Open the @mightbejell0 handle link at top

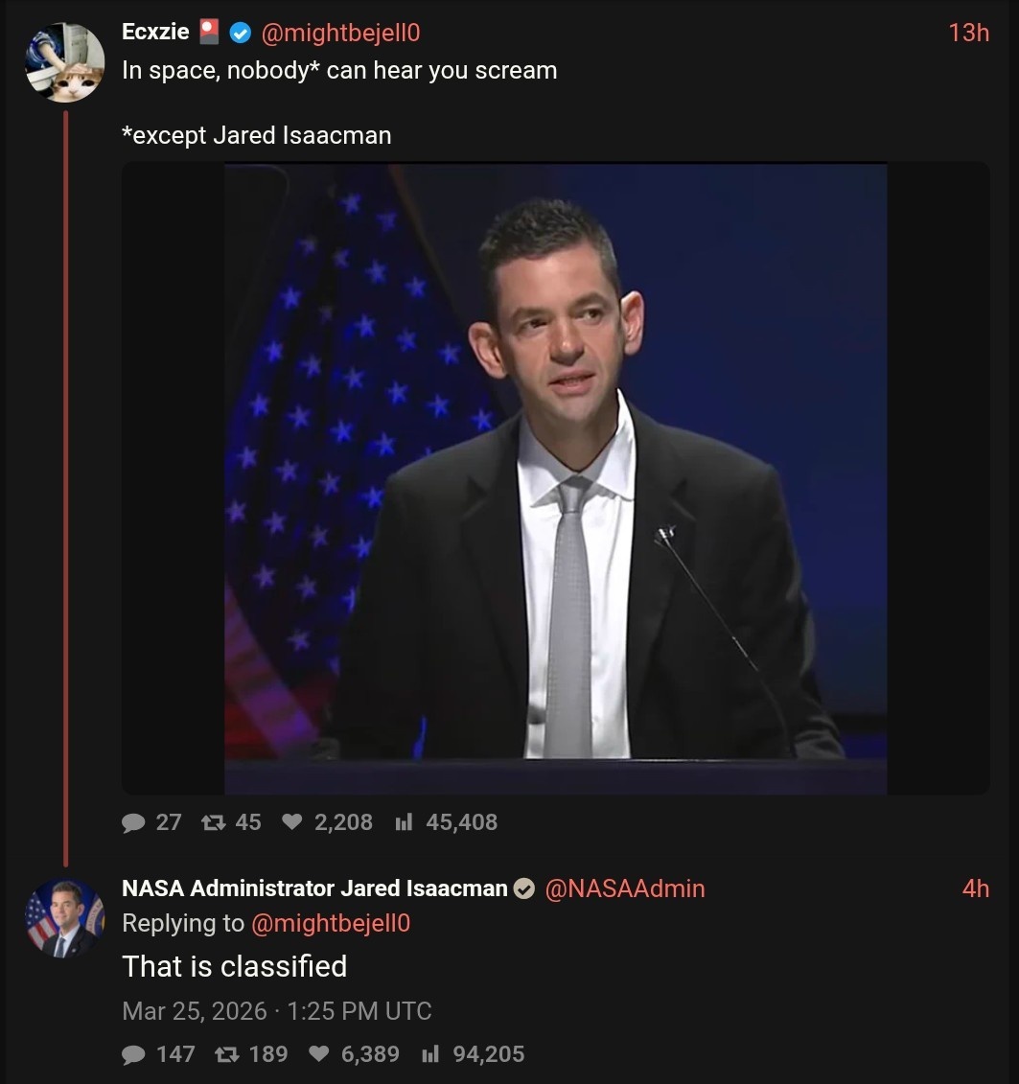(340, 33)
